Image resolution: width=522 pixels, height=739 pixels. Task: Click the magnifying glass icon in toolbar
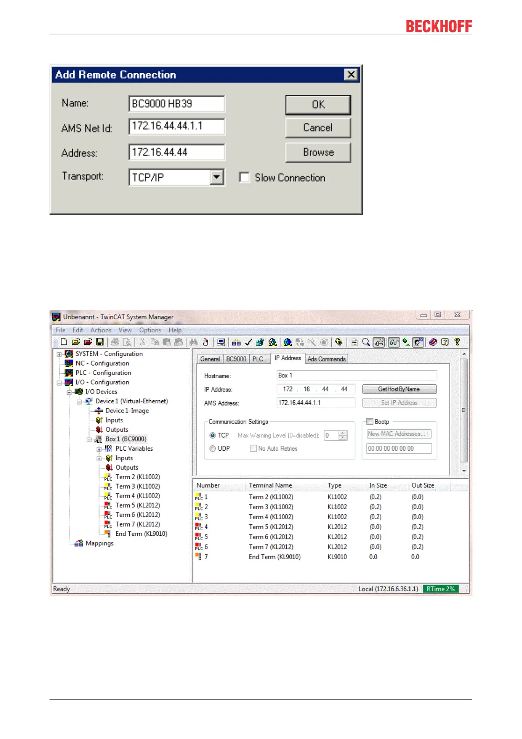point(366,342)
